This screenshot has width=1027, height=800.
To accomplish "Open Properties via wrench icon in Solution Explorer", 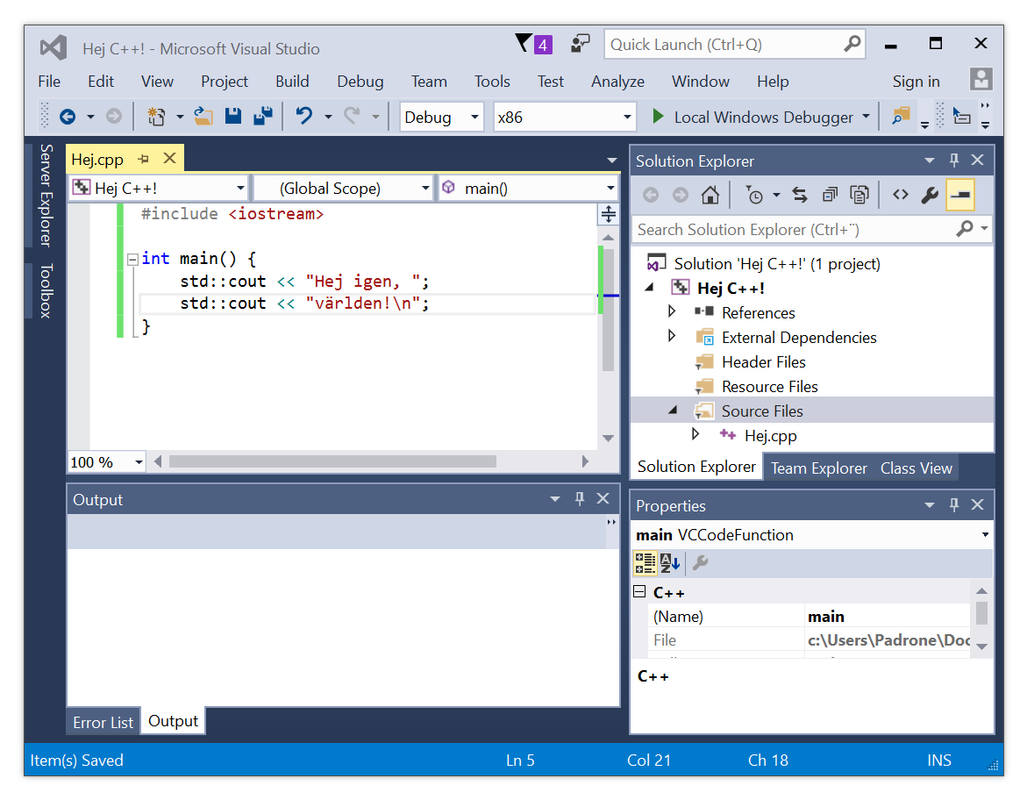I will click(930, 196).
